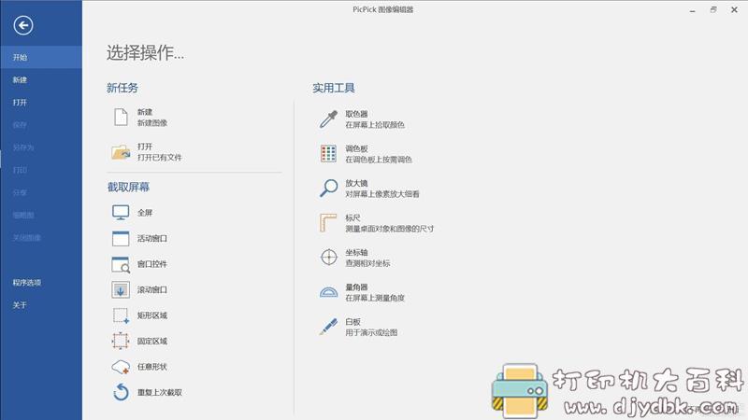Screen dimensions: 748x420
Task: Click the dimmed 打印 sidebar item
Action: [41, 170]
